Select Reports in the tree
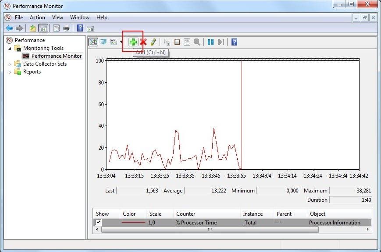Image resolution: width=381 pixels, height=252 pixels. click(x=32, y=72)
